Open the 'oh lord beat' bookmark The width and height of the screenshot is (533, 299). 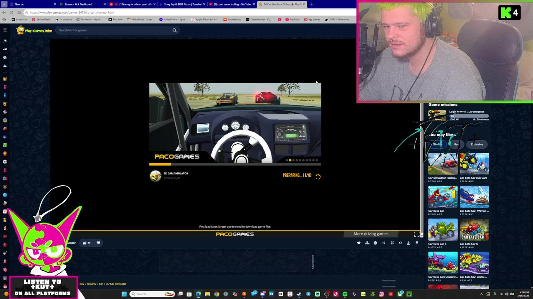[41, 20]
